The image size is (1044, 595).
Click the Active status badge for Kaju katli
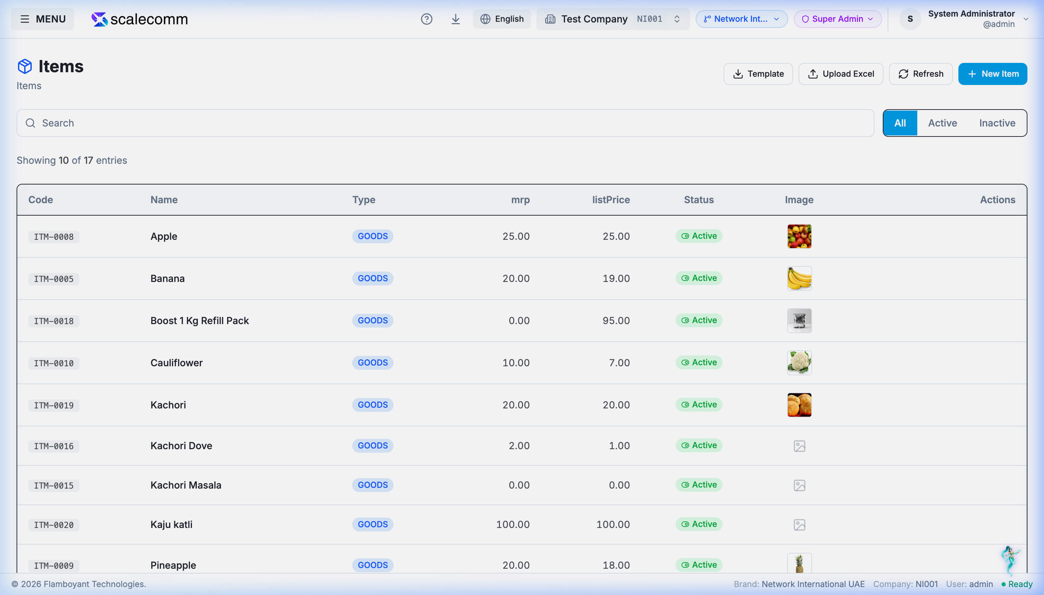(x=698, y=524)
